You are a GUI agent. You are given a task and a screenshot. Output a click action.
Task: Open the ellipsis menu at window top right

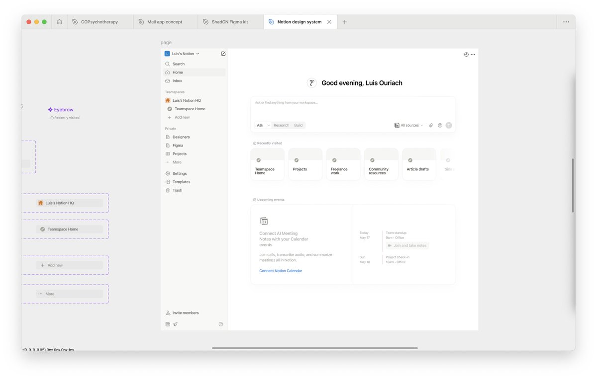coord(566,22)
